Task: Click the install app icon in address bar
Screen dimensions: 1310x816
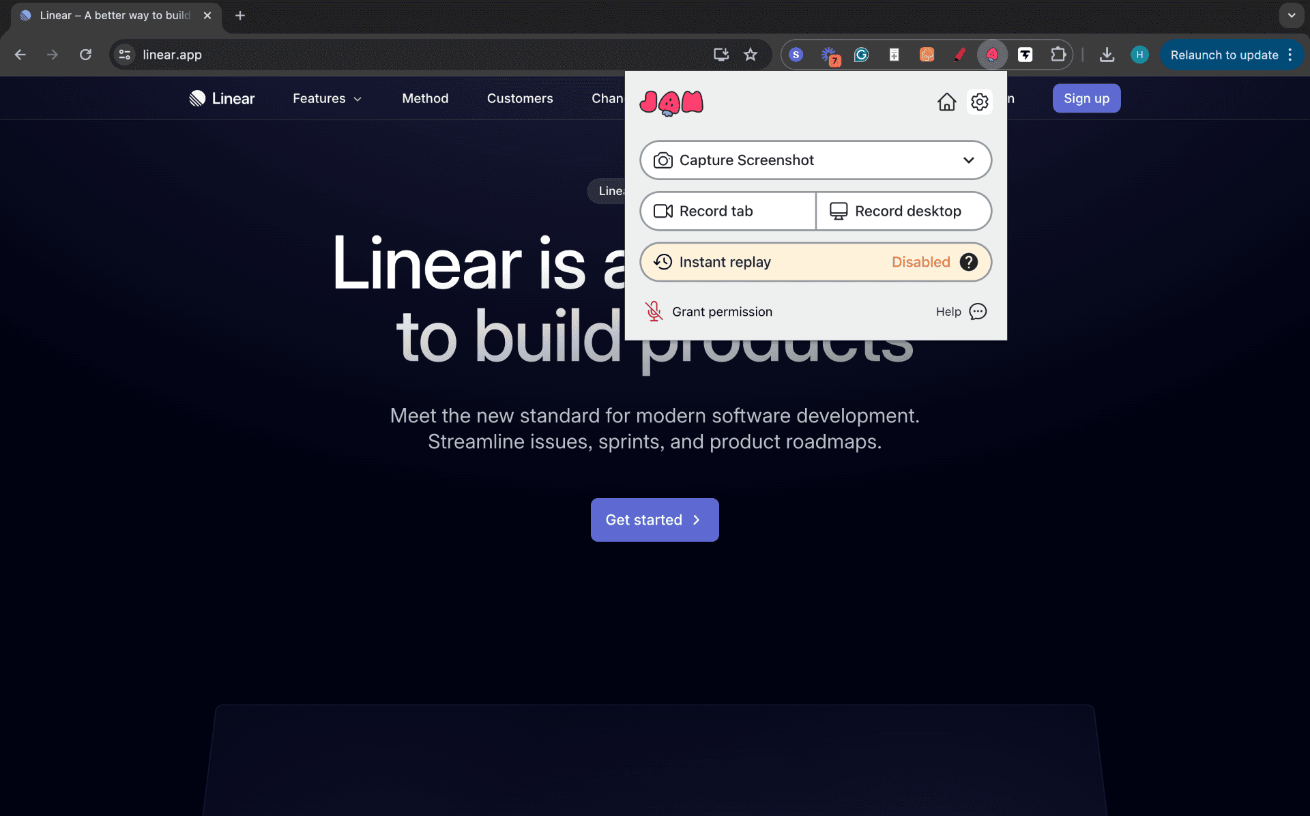Action: tap(721, 55)
